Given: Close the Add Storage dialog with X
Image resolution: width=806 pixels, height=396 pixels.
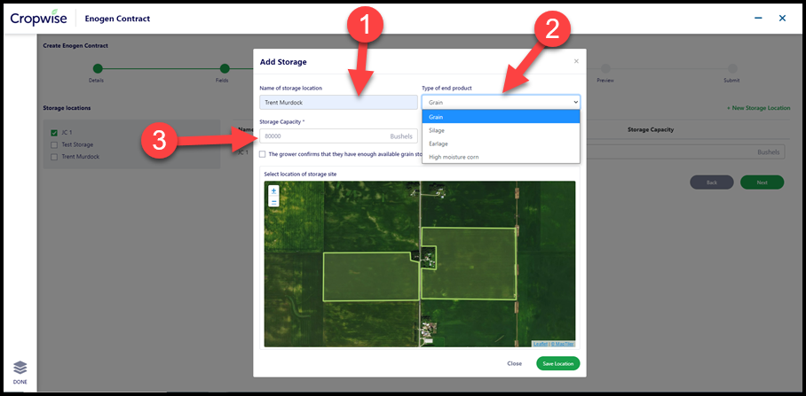Looking at the screenshot, I should coord(576,61).
